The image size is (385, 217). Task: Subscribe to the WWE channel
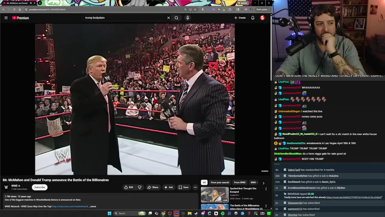click(39, 187)
